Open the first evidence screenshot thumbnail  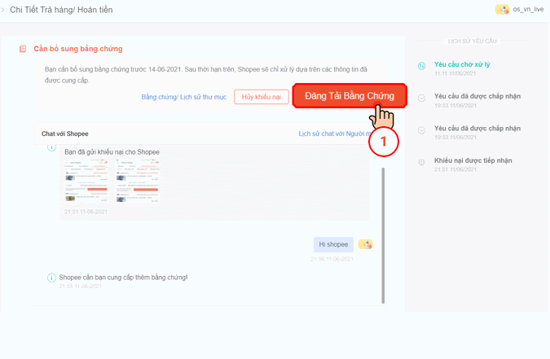coord(86,182)
